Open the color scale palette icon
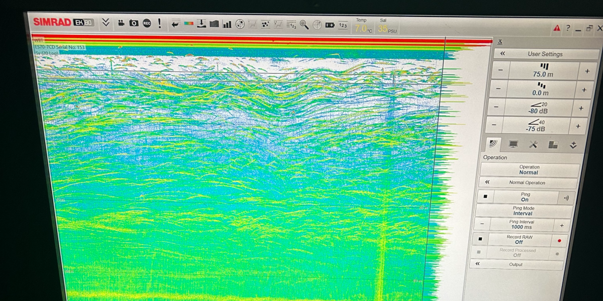Screen dimensions: 603x301 (x=188, y=24)
